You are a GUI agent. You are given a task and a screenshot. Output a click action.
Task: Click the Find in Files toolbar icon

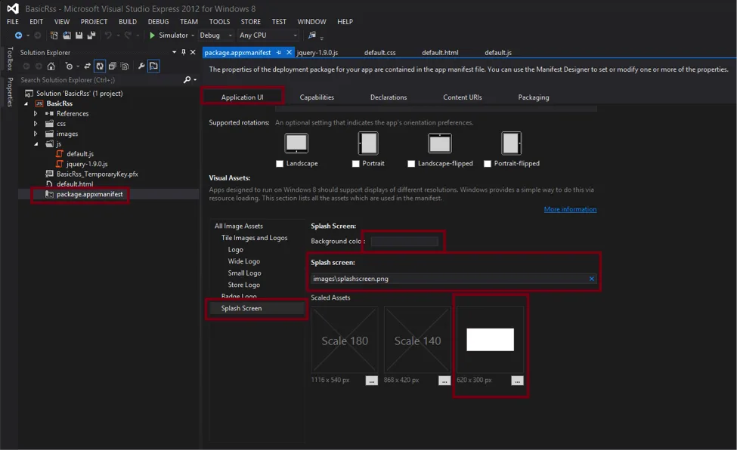pyautogui.click(x=311, y=35)
